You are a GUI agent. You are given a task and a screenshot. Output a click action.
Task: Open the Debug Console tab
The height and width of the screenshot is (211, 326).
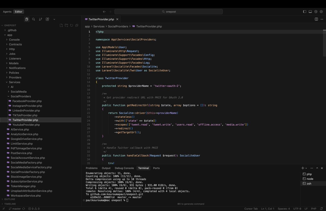(124, 168)
